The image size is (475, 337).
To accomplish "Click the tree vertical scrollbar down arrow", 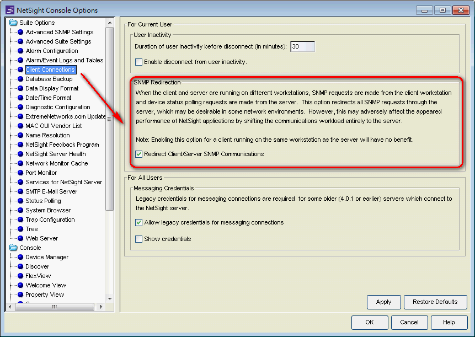I will coord(110,298).
